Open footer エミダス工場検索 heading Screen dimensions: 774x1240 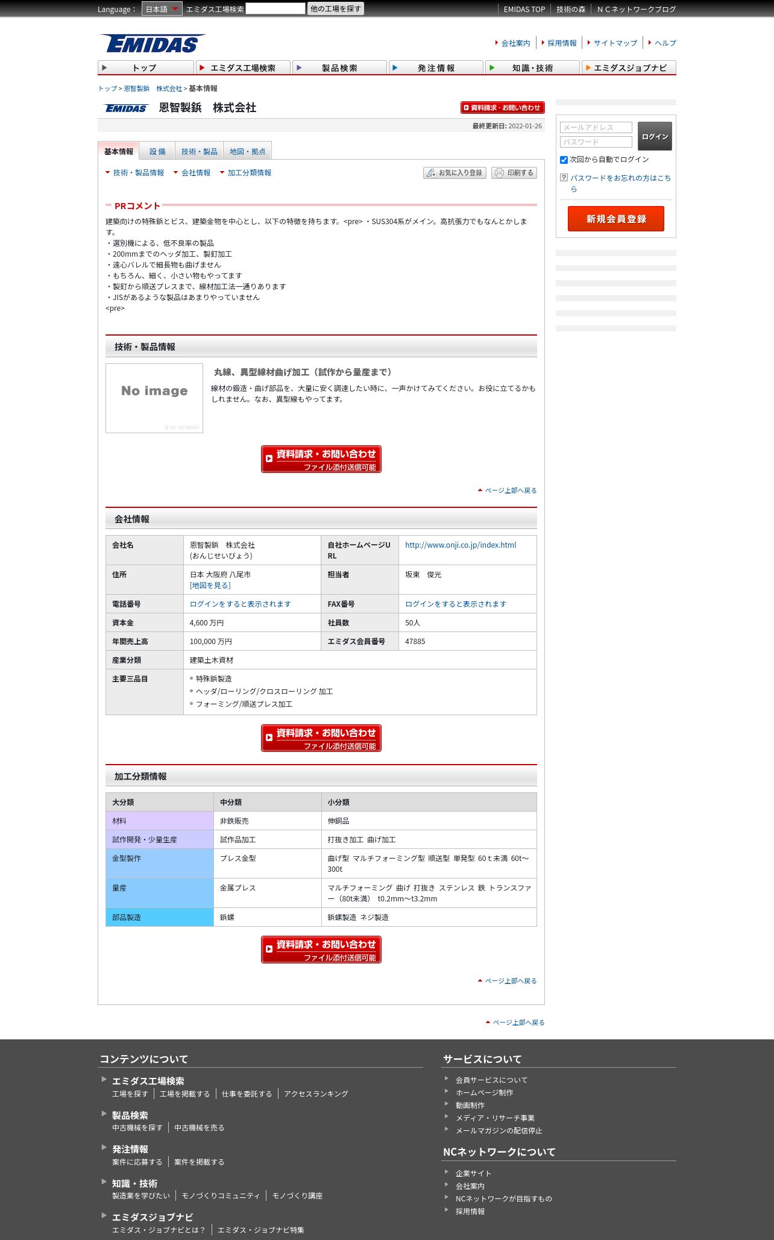(x=148, y=1081)
